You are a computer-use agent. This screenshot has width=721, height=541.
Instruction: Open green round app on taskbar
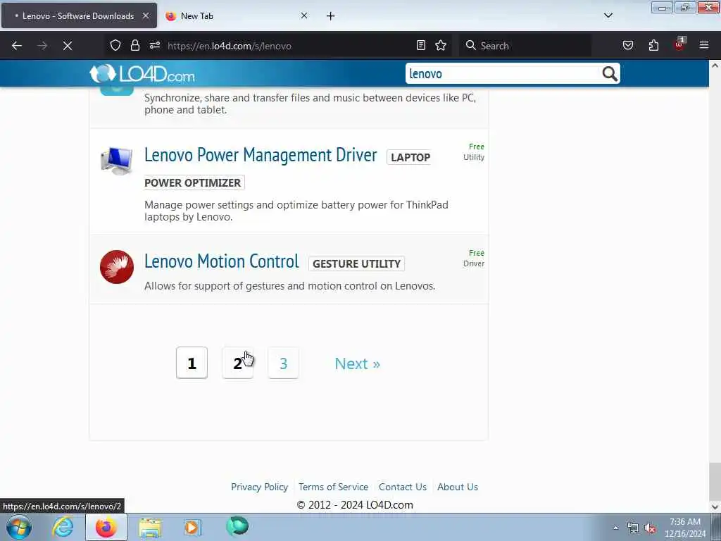(237, 526)
